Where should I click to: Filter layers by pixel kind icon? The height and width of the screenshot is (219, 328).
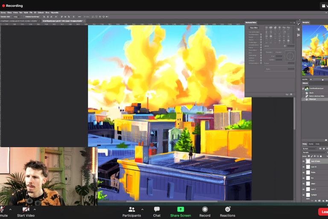tap(320, 148)
